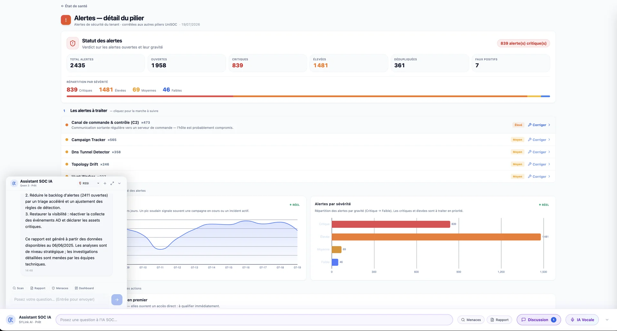The image size is (617, 331).
Task: Send the chat message with arrow button
Action: click(x=117, y=299)
